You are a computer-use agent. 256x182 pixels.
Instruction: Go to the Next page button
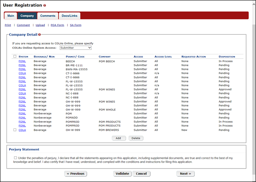coord(185,173)
